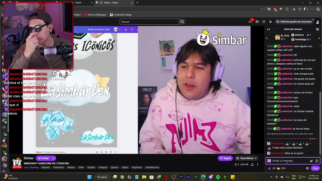The height and width of the screenshot is (181, 322).
Task: Click LaMaritah username on 'la mia es mejor'
Action: [x=286, y=129]
